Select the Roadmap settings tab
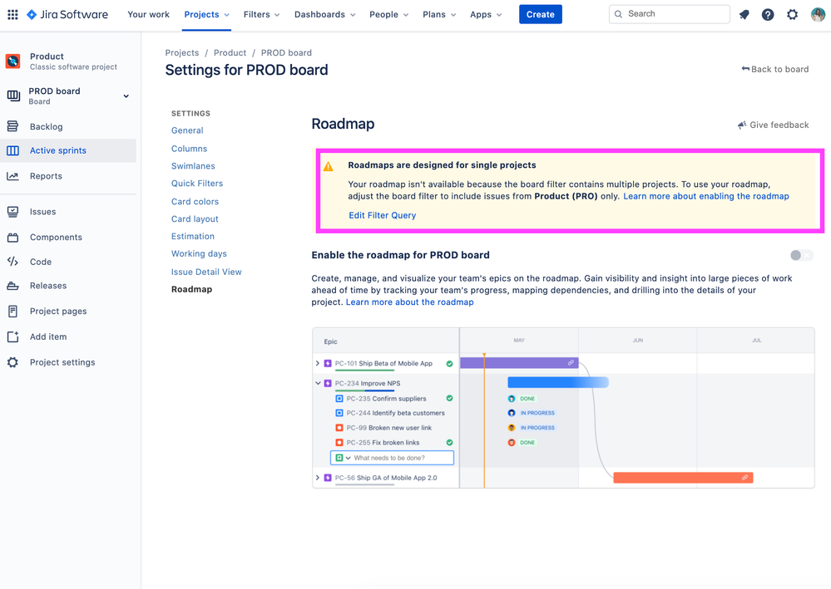The image size is (831, 589). point(192,289)
